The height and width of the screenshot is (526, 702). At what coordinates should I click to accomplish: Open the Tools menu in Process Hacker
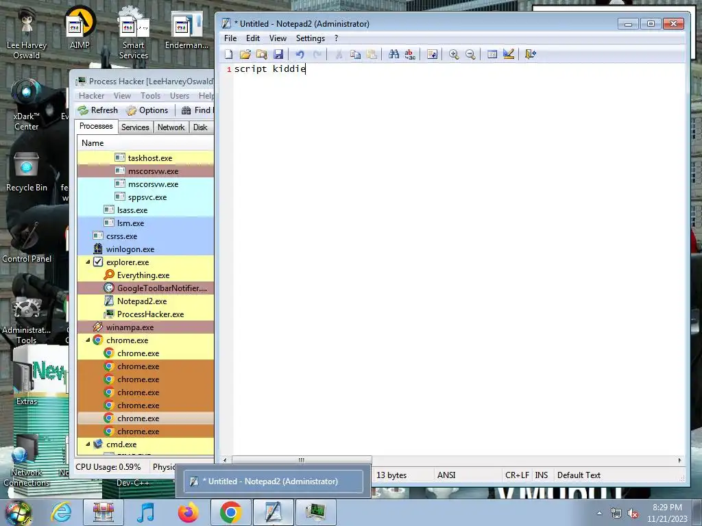click(150, 96)
